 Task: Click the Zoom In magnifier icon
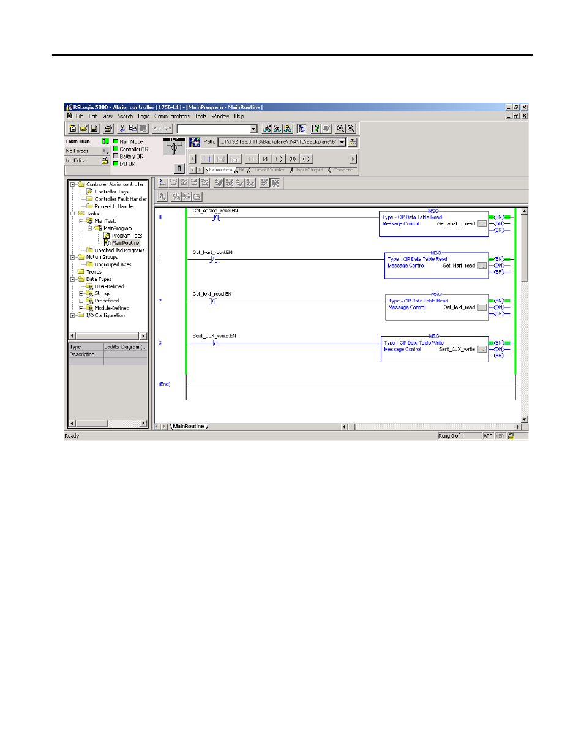[341, 129]
